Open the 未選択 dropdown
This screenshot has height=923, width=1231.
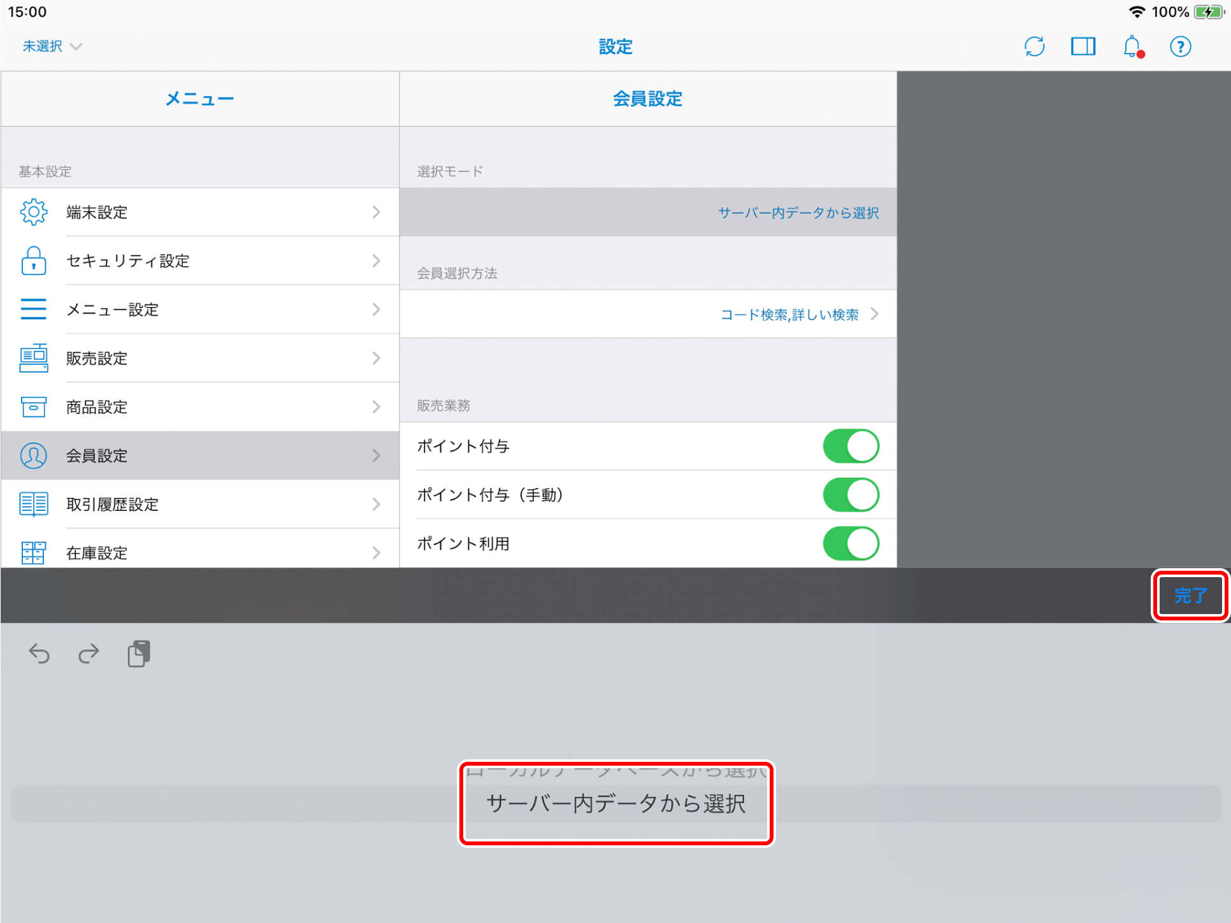click(52, 47)
